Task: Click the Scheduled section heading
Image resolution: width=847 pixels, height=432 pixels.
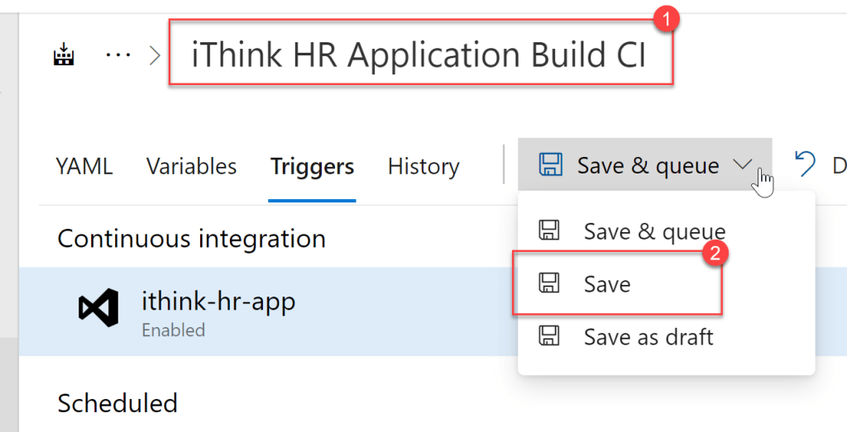Action: pos(117,403)
